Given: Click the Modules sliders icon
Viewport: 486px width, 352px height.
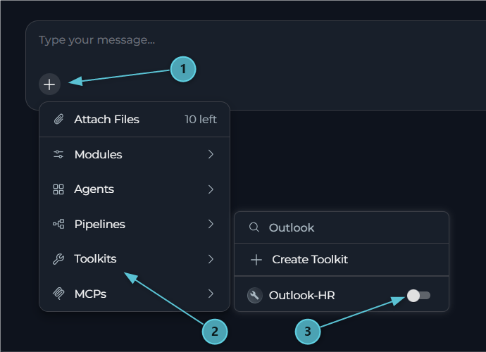Looking at the screenshot, I should click(58, 154).
